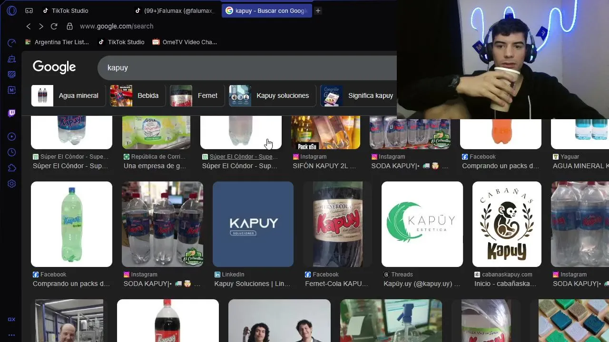Open OmeTV Video Chat bookmark
This screenshot has width=609, height=342.
click(185, 42)
